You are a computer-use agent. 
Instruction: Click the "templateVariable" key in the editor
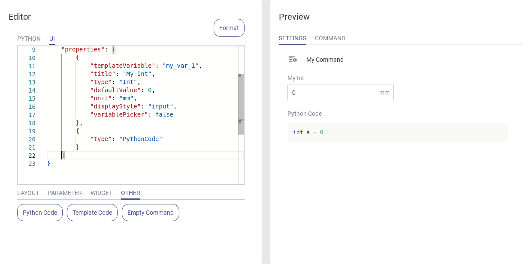(x=122, y=66)
